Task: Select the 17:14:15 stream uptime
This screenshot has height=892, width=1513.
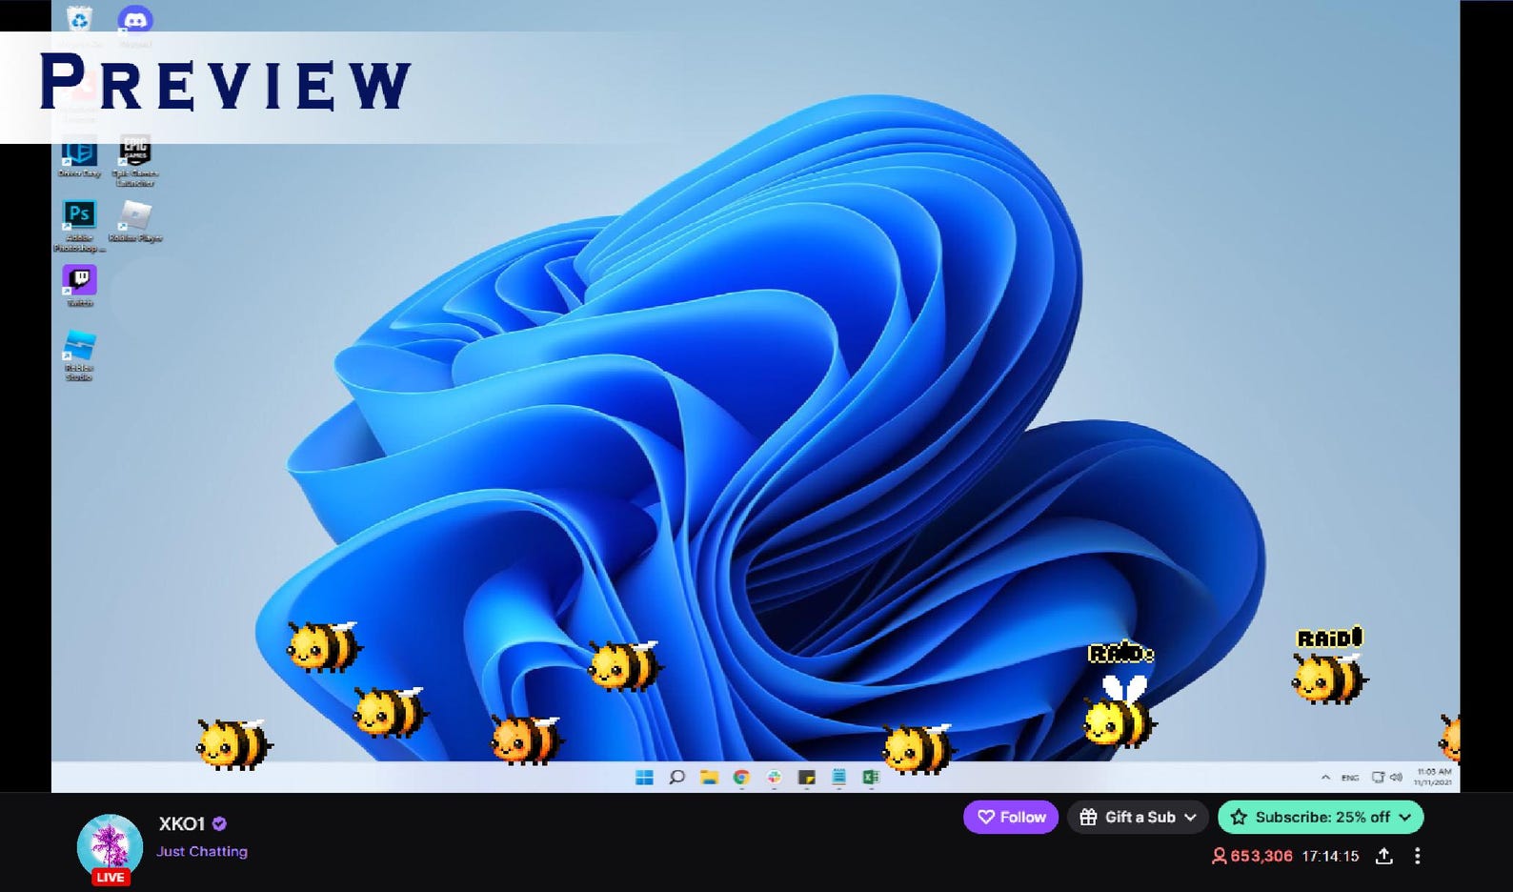Action: 1330,856
